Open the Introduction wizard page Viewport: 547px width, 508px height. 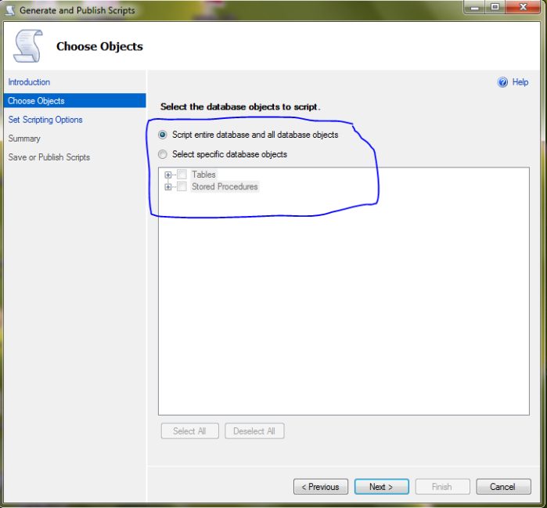pyautogui.click(x=29, y=82)
